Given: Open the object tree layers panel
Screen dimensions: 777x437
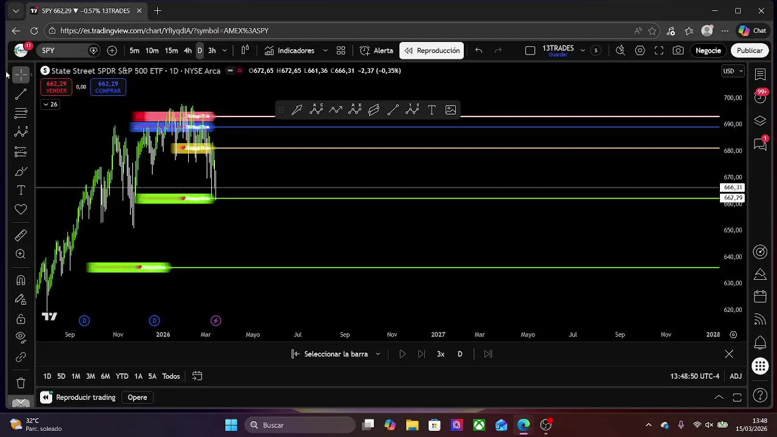Looking at the screenshot, I should (x=760, y=121).
